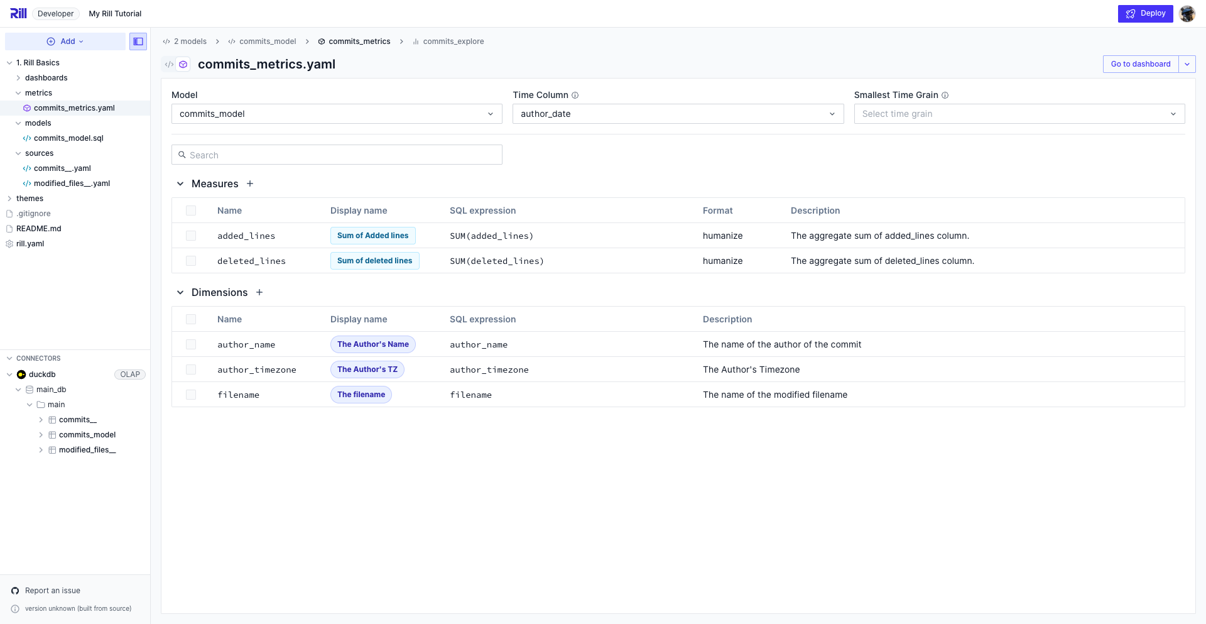The width and height of the screenshot is (1206, 624).
Task: Open the Smallest Time Grain dropdown
Action: pyautogui.click(x=1019, y=114)
